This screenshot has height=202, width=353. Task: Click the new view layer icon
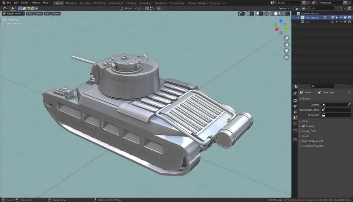345,3
